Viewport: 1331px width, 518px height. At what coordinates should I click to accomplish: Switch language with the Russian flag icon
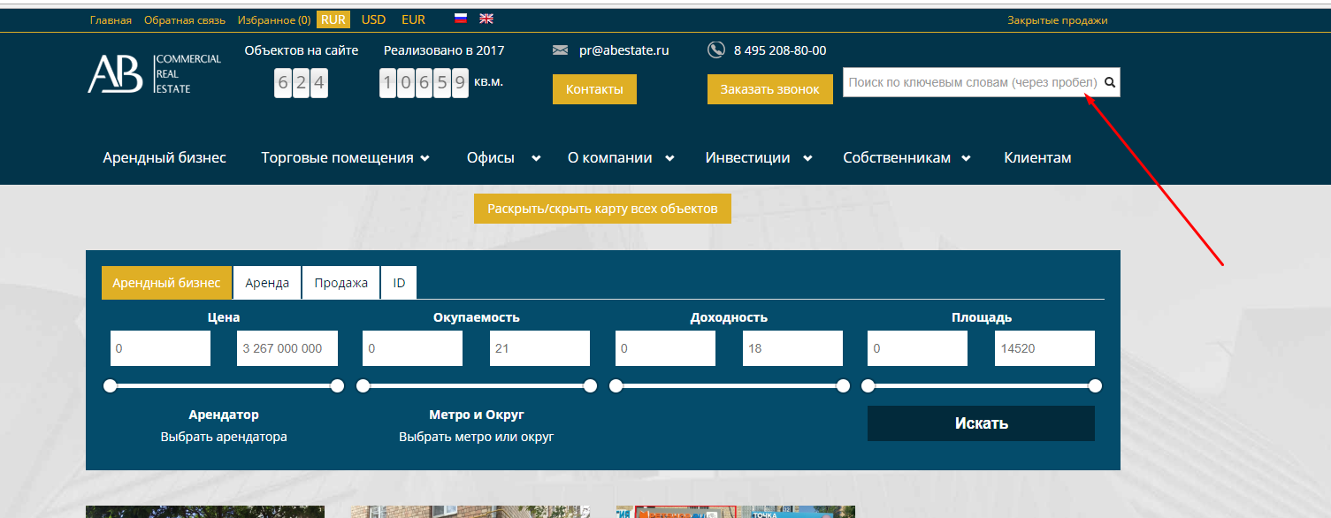461,19
